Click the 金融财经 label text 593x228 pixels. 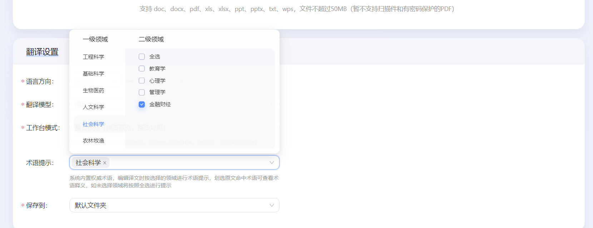point(160,104)
